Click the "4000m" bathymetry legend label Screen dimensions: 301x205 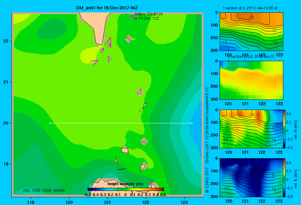point(59,191)
